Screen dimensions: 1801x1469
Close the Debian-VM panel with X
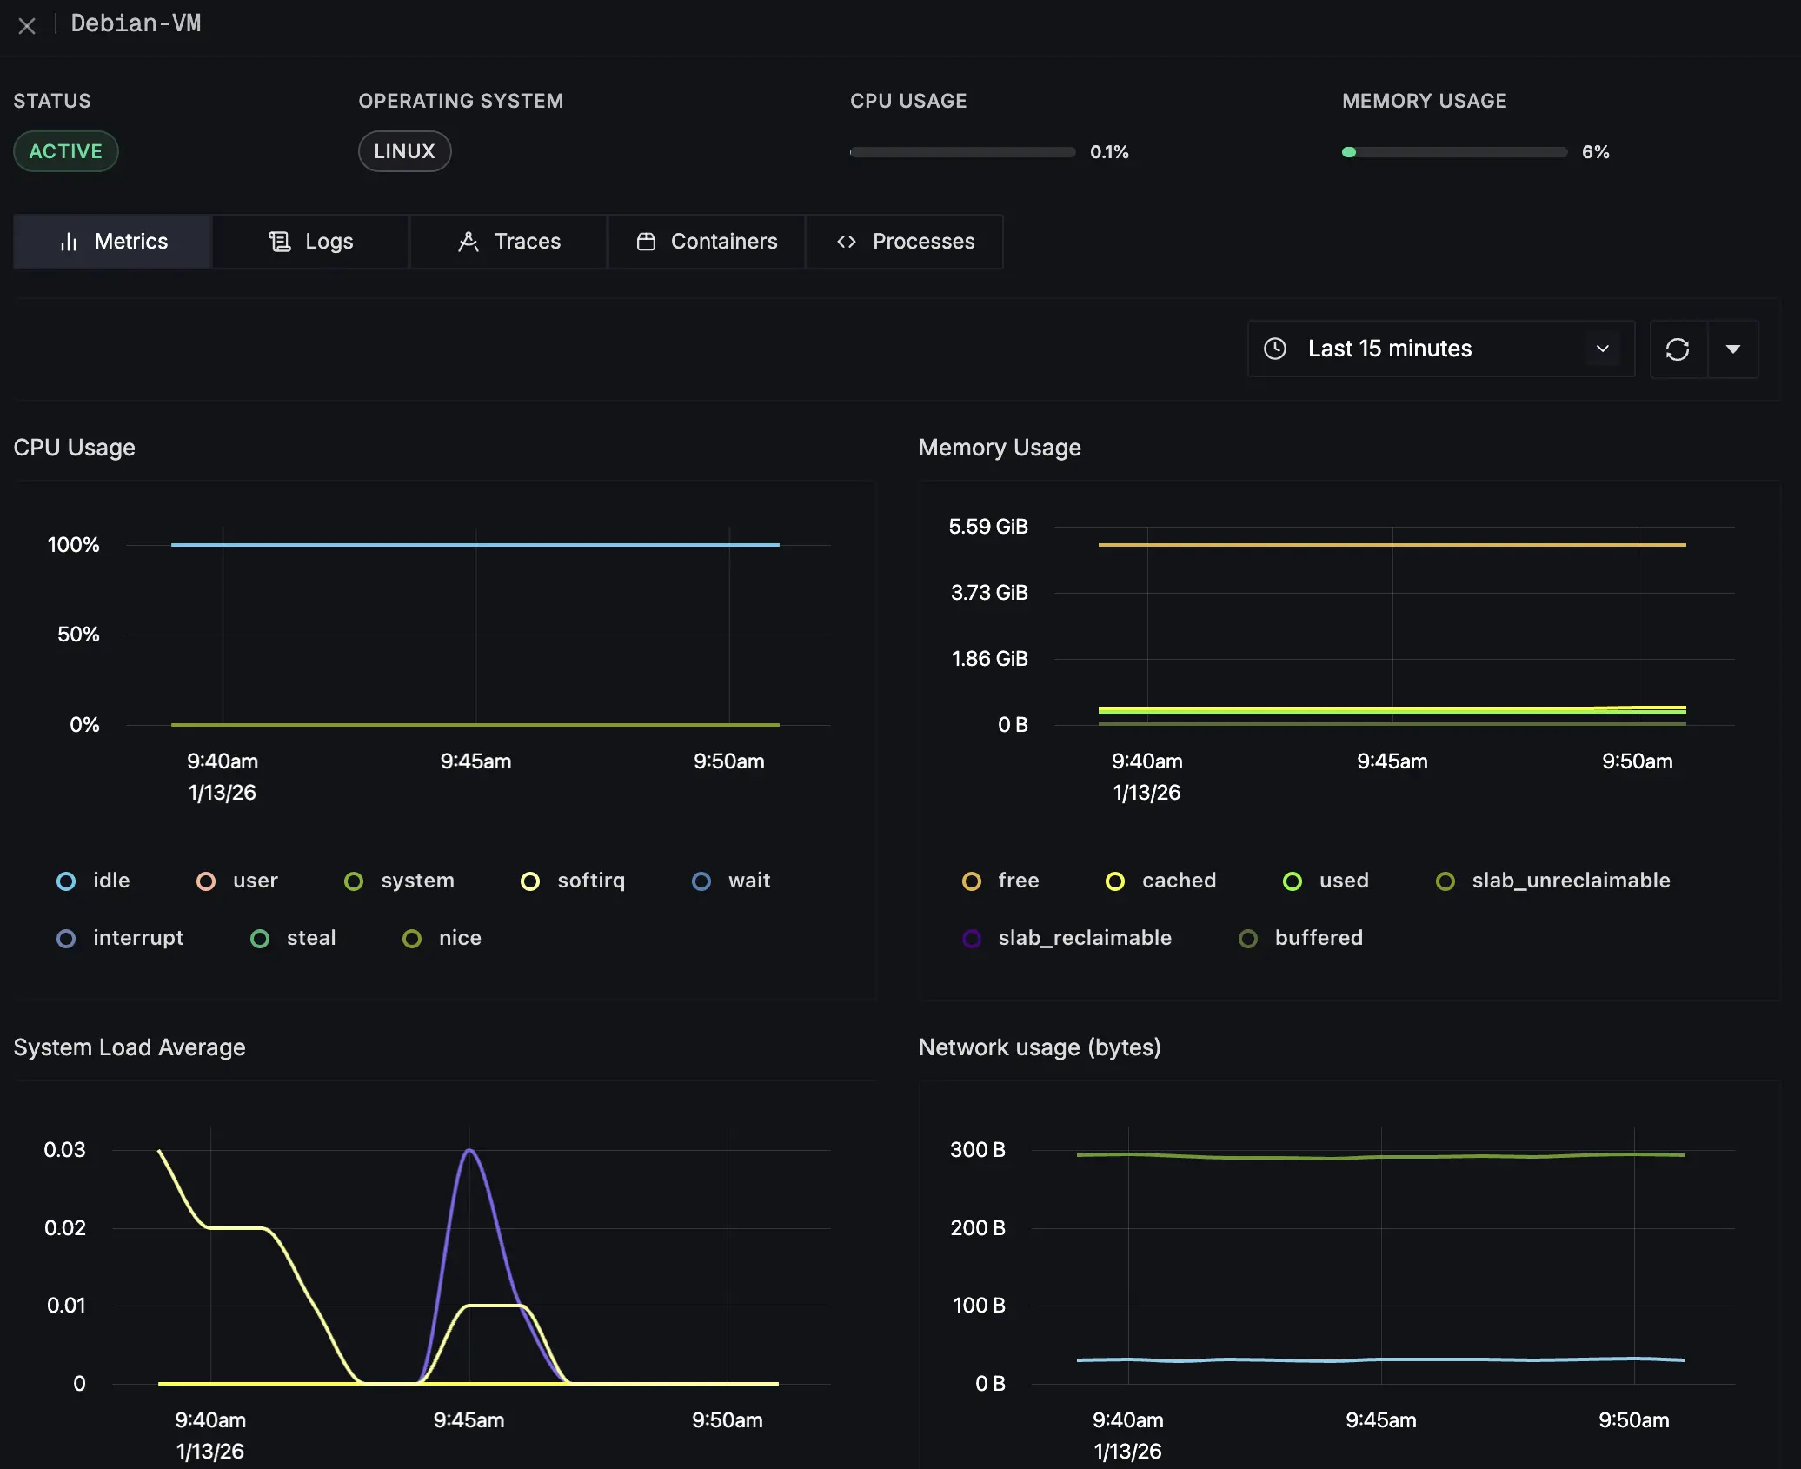coord(27,26)
